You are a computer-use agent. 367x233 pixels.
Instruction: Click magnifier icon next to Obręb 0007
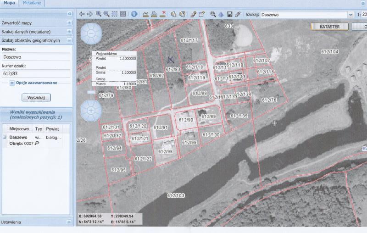pyautogui.click(x=37, y=143)
